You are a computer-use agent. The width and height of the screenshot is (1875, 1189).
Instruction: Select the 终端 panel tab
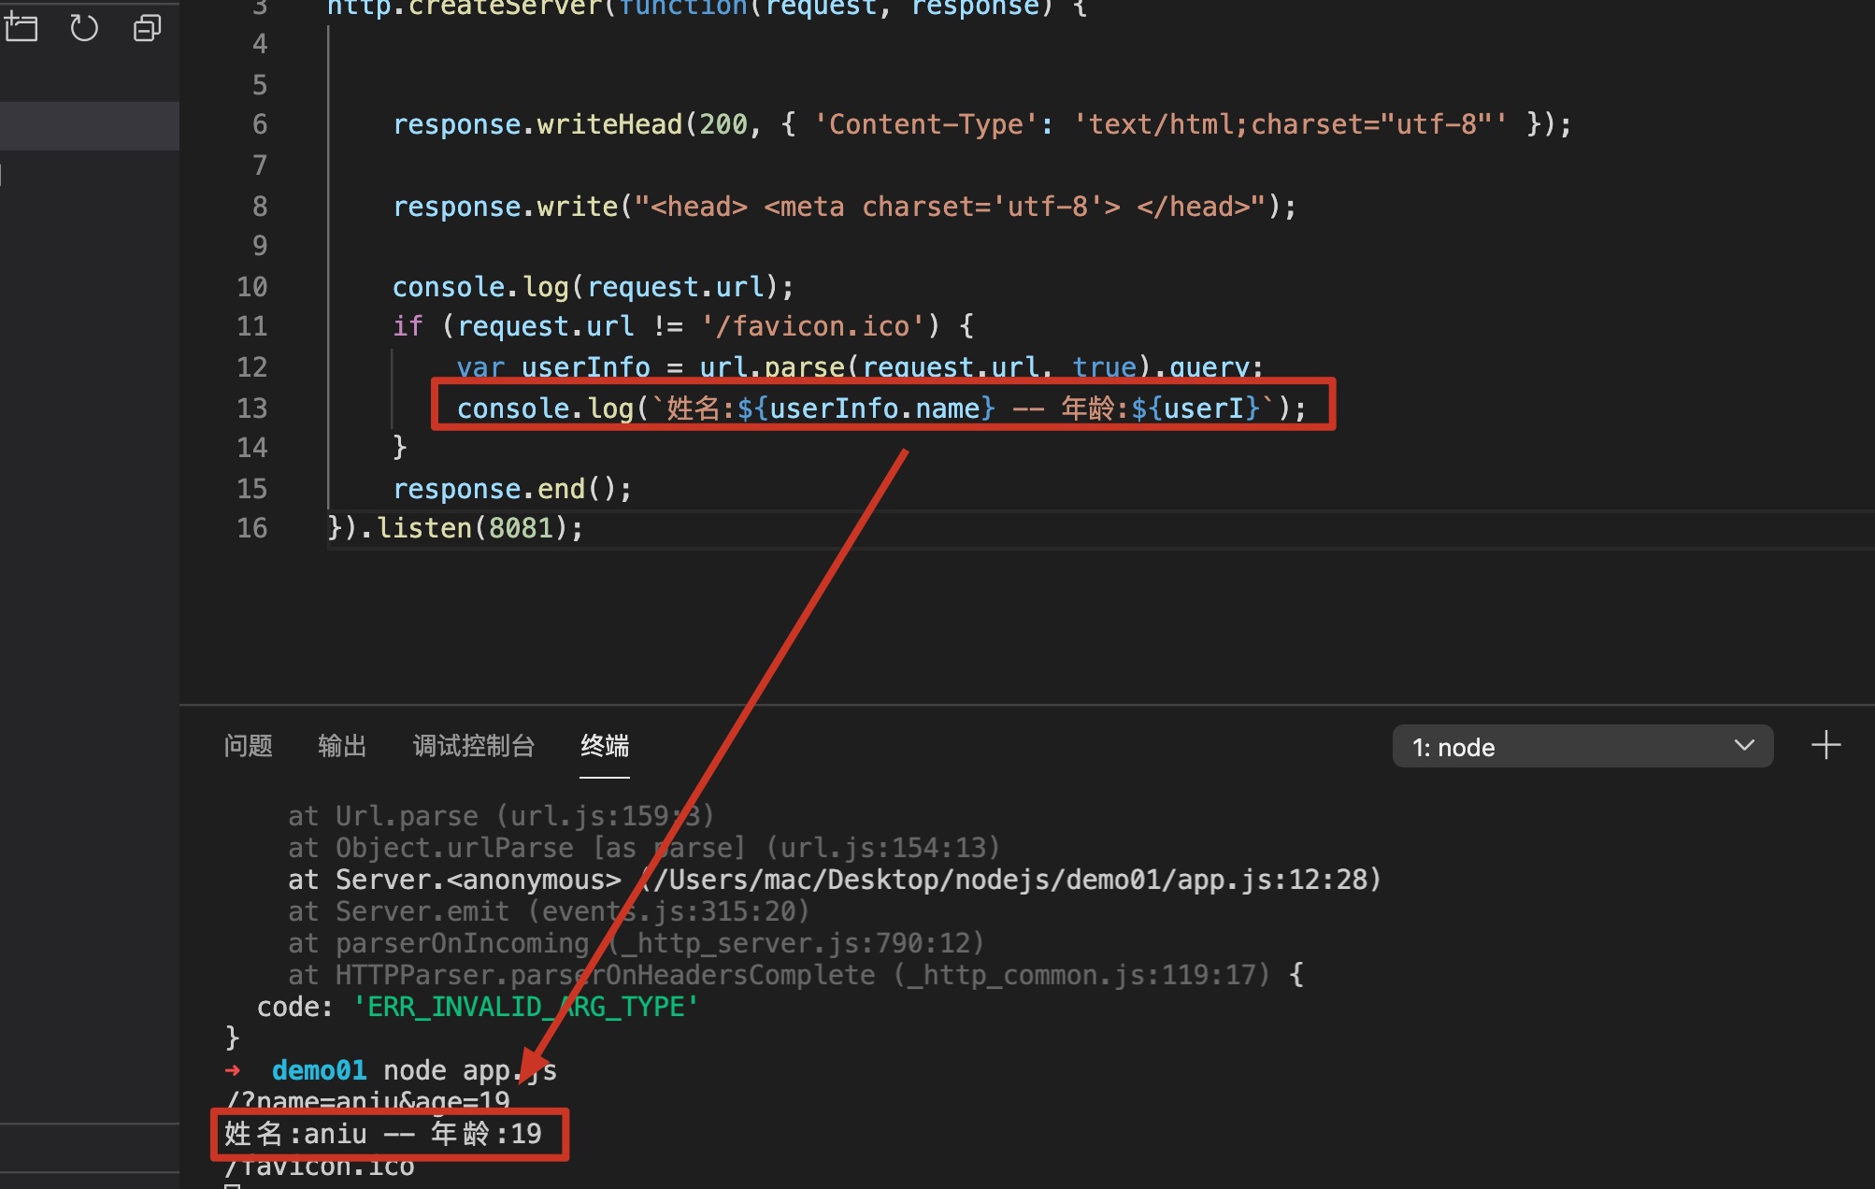[605, 746]
